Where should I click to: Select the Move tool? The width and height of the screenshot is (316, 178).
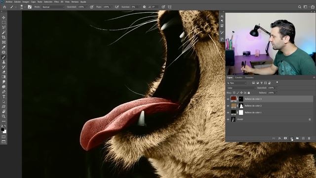pyautogui.click(x=3, y=18)
